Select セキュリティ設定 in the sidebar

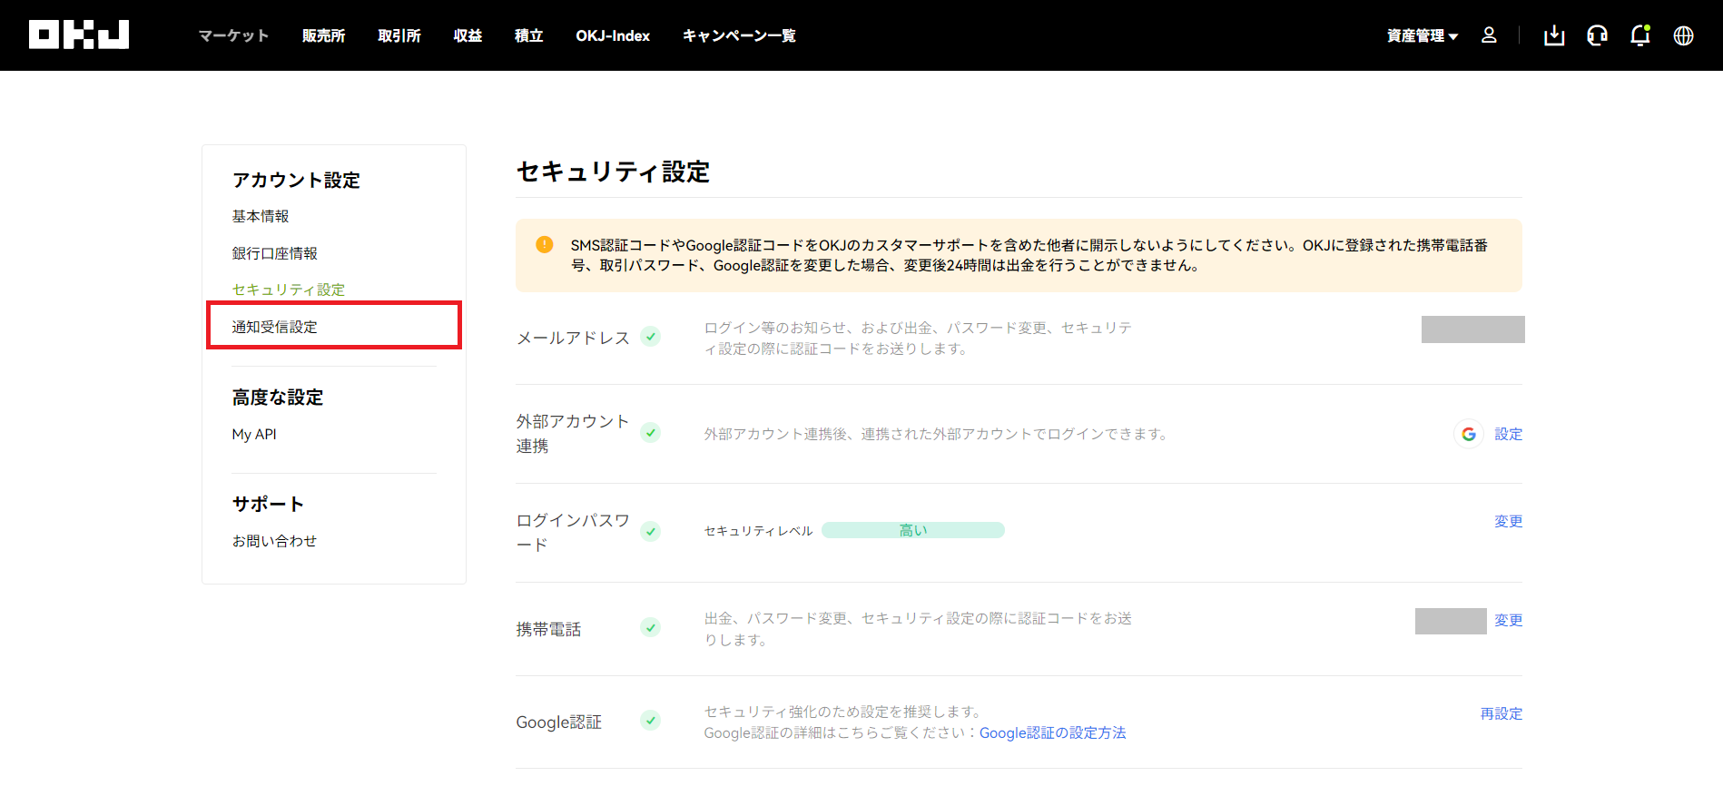tap(289, 290)
